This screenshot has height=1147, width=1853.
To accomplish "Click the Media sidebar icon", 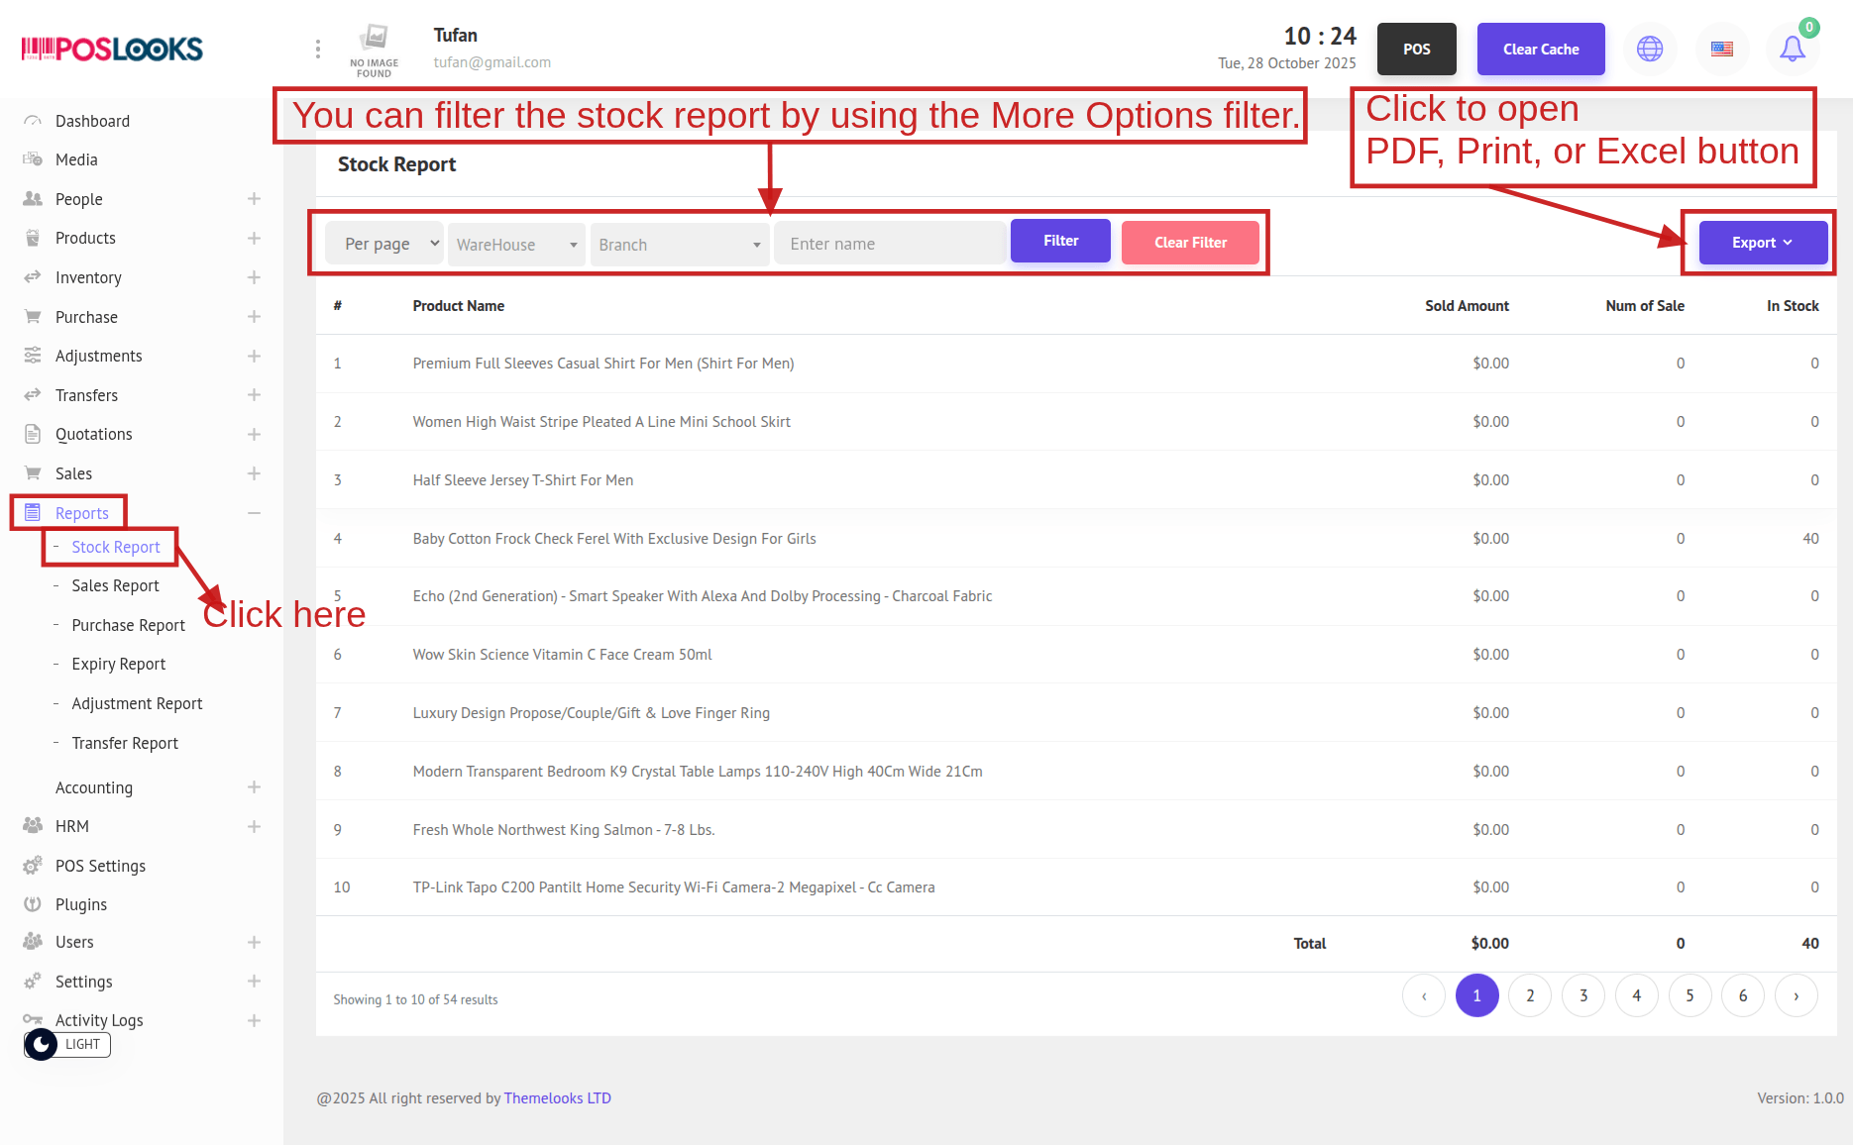I will coord(33,159).
